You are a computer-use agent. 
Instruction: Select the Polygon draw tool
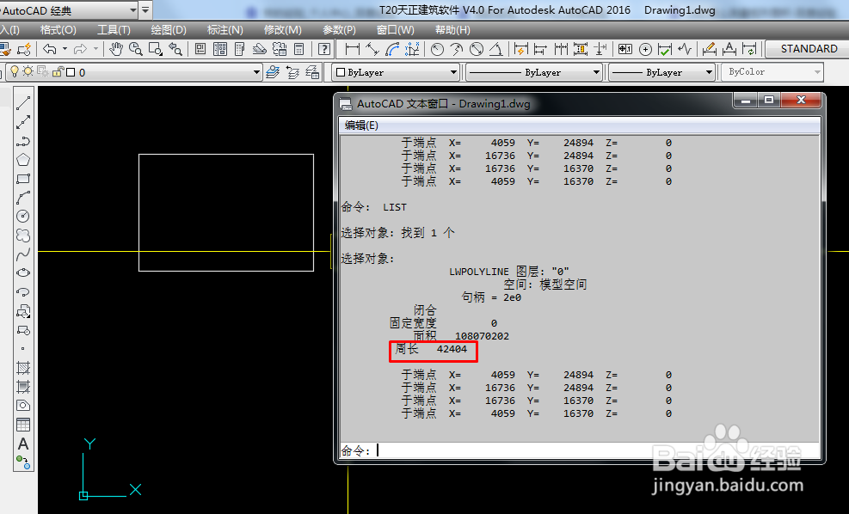coord(22,160)
